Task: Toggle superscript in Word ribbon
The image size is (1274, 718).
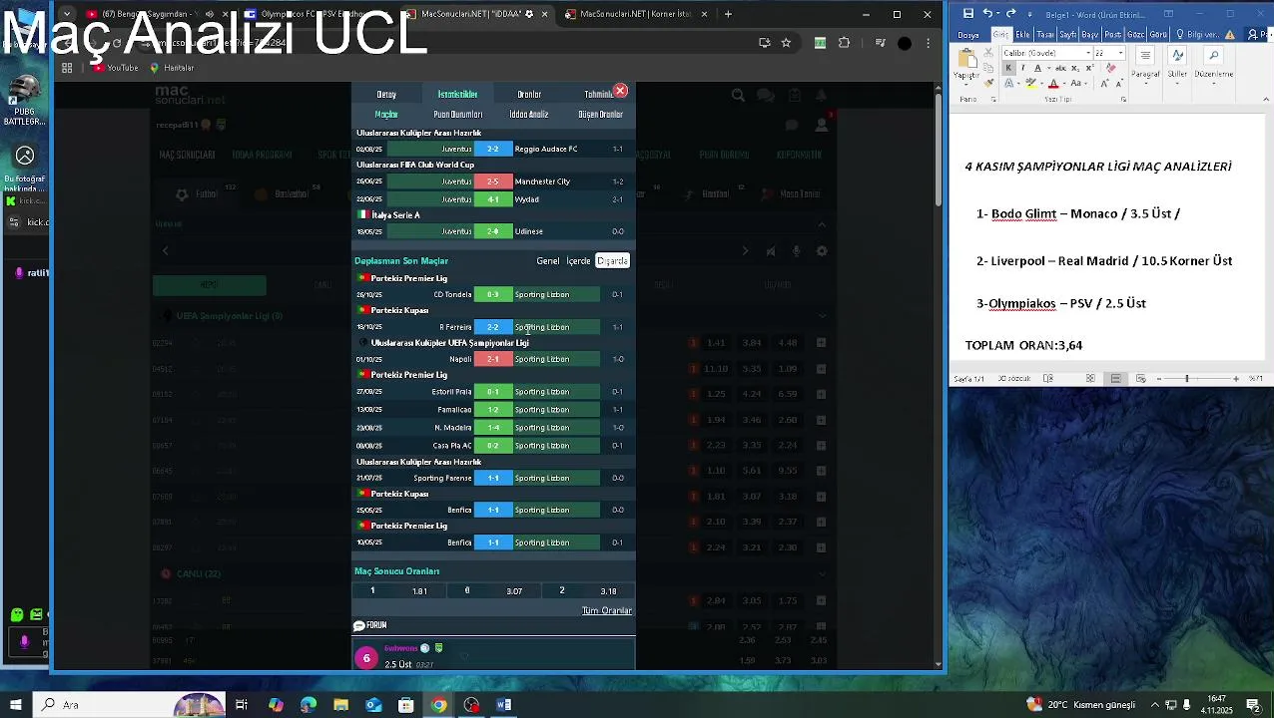Action: [1089, 68]
